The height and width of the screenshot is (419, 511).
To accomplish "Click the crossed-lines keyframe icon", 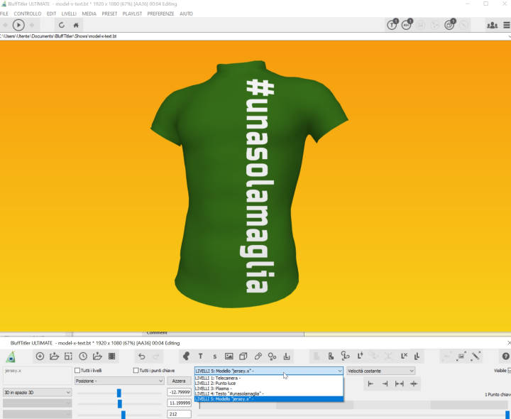I will (414, 383).
